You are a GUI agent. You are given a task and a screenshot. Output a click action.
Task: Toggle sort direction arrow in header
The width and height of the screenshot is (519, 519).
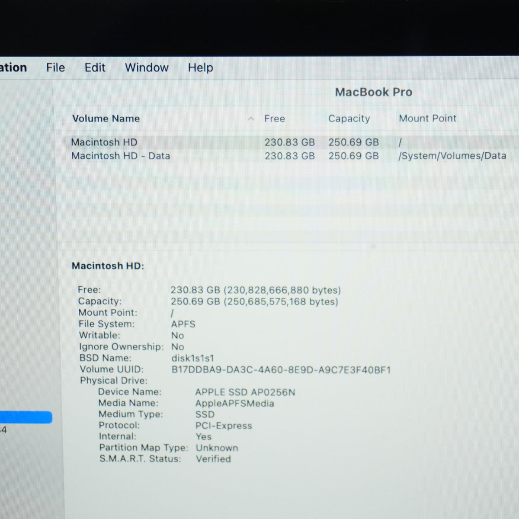[251, 119]
